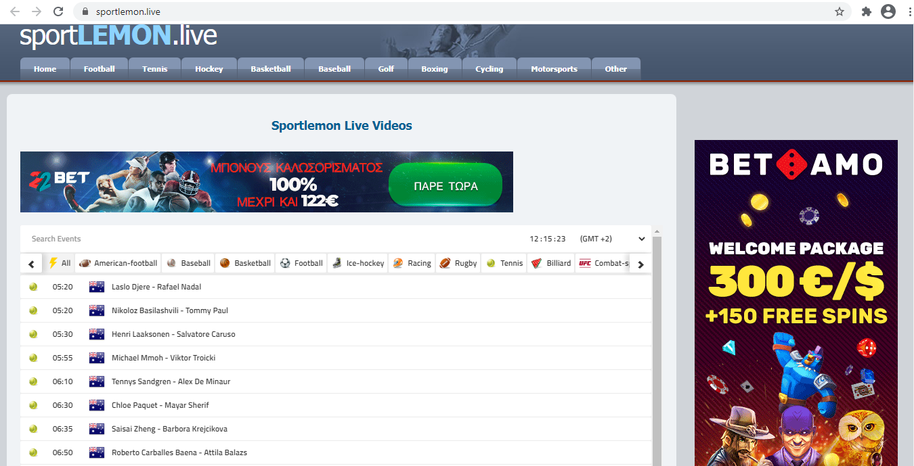This screenshot has width=914, height=466.
Task: Click Australia flag next to Laslo Djere match
Action: coord(97,287)
